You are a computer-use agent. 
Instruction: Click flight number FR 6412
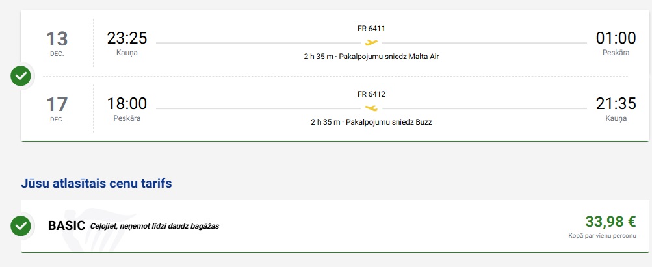click(371, 94)
